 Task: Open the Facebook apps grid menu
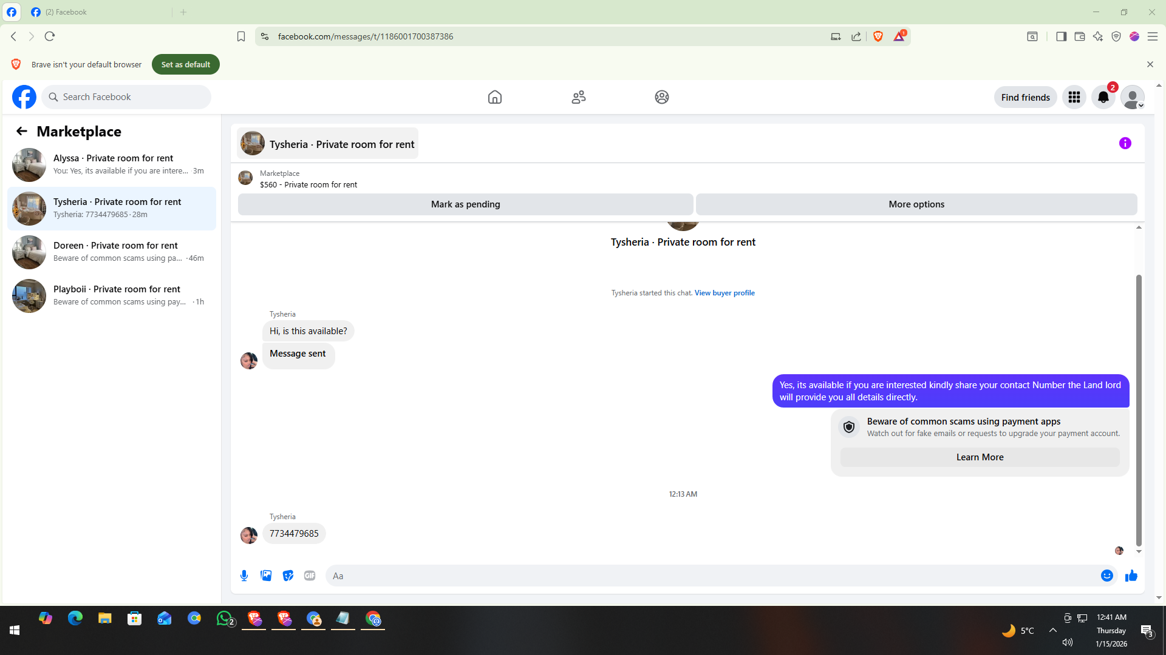point(1074,97)
